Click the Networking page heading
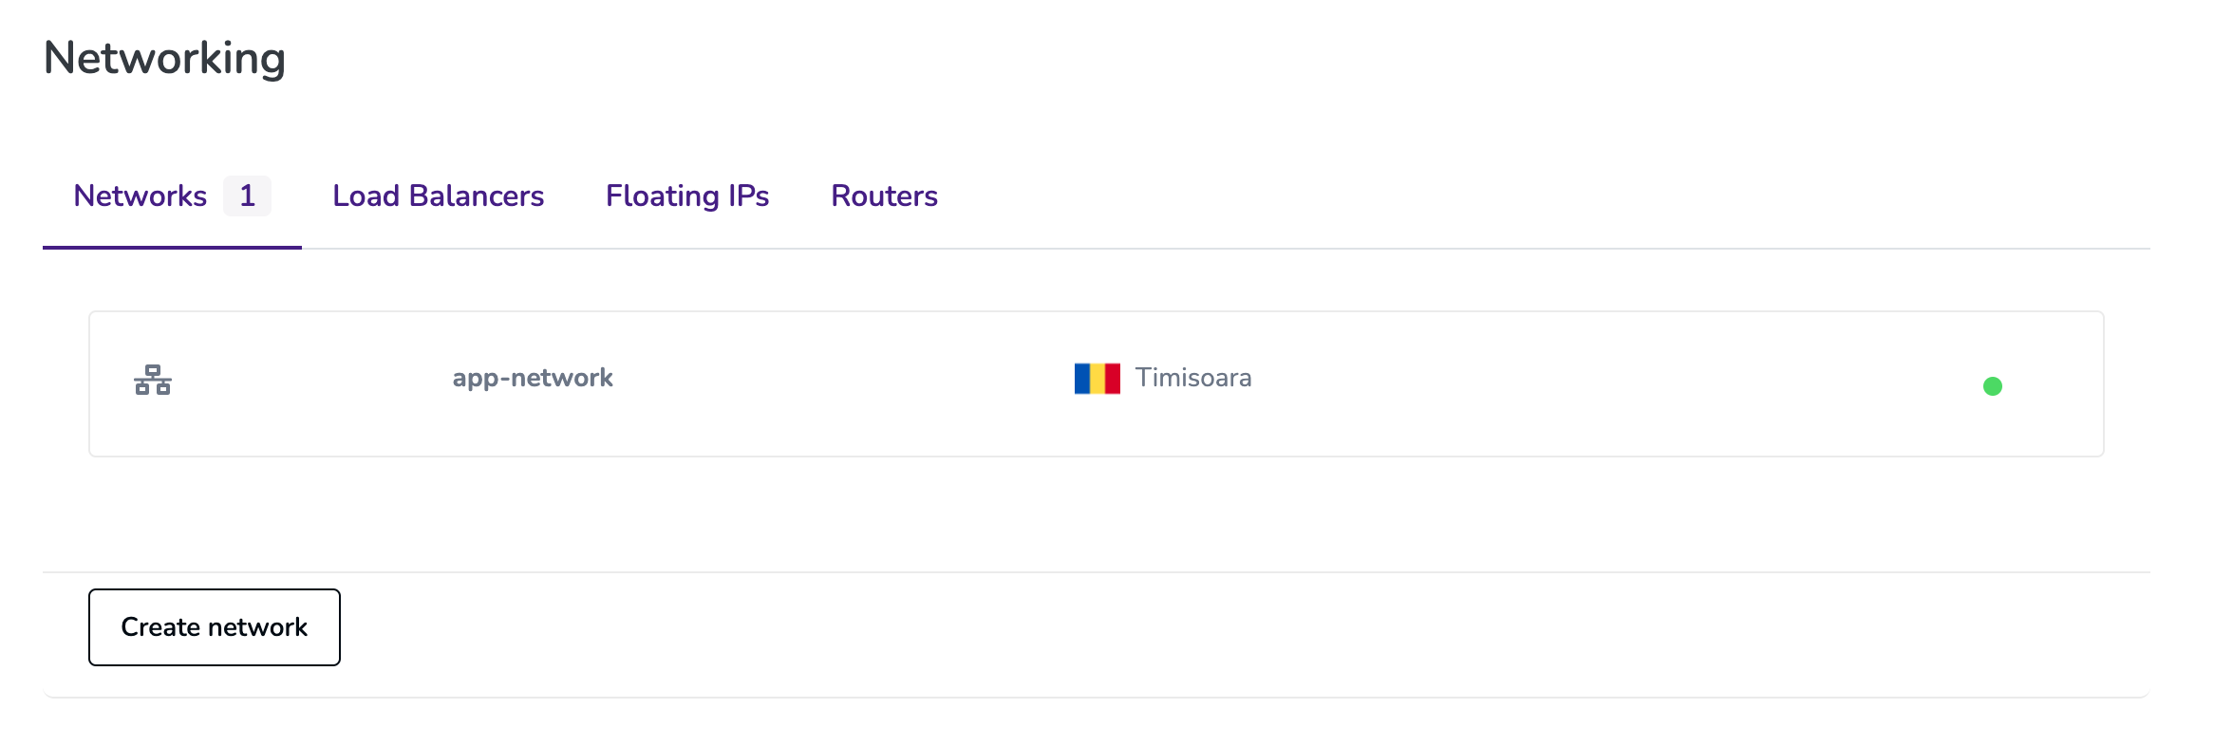 click(x=164, y=58)
